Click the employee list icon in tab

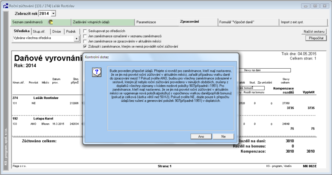50,22
